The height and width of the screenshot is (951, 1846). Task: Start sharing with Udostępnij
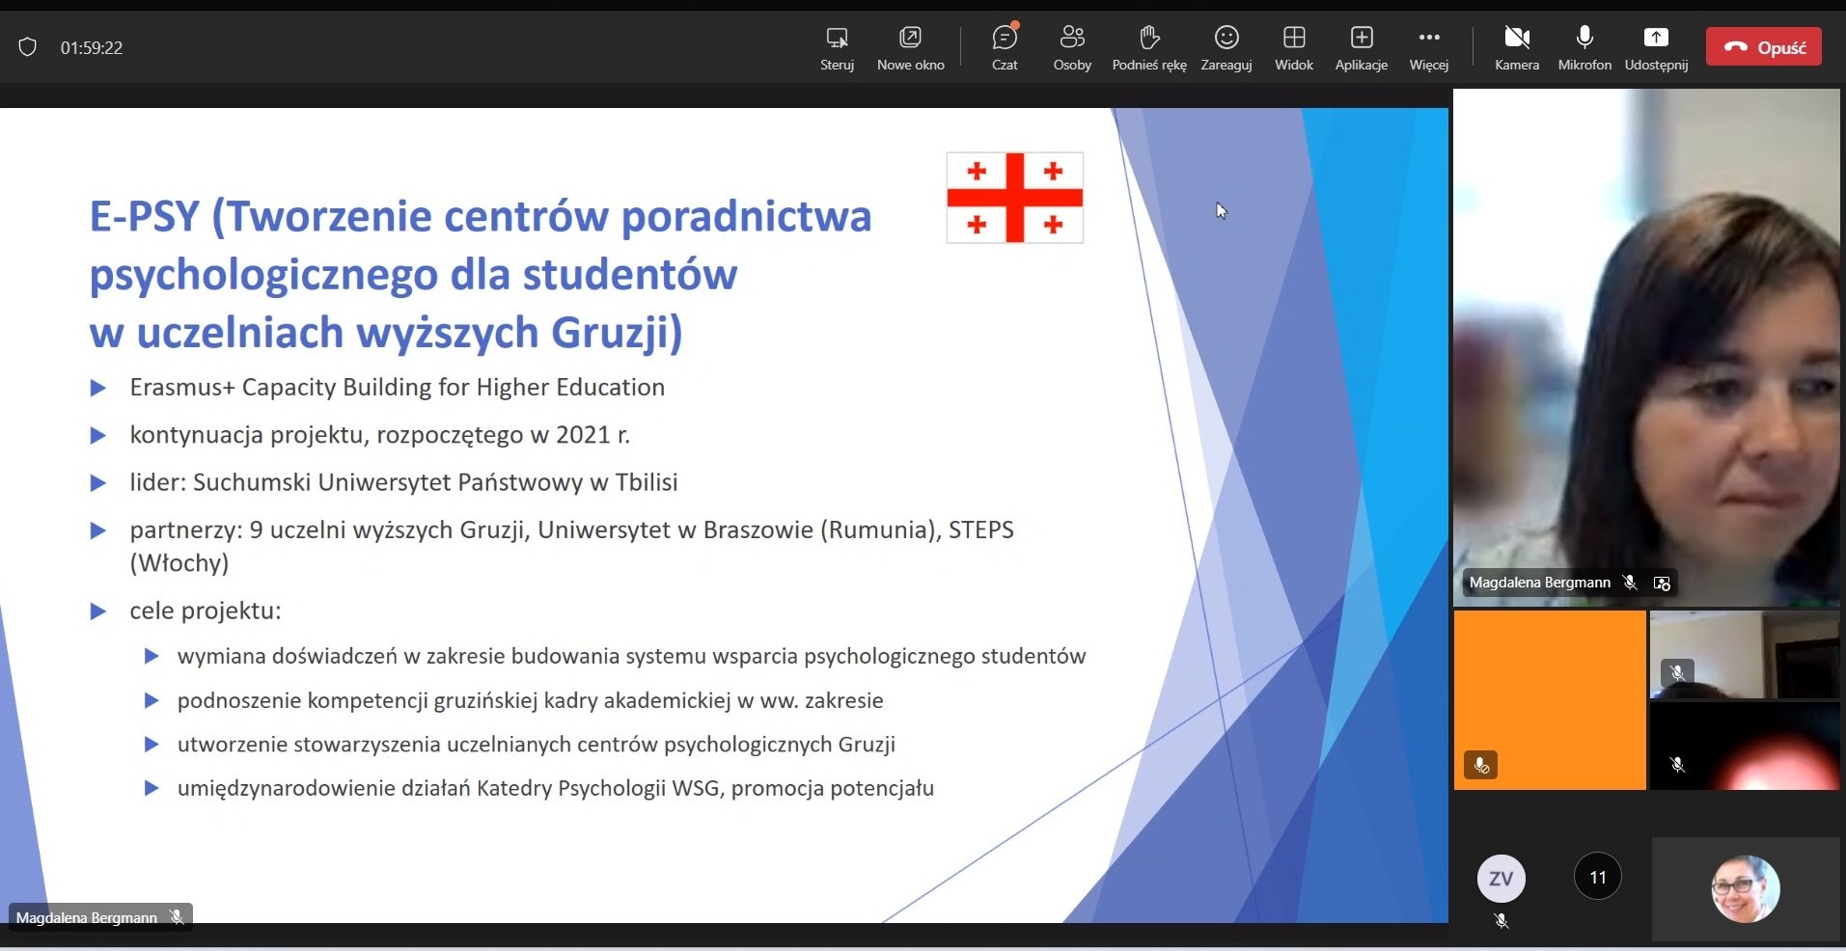click(1656, 47)
